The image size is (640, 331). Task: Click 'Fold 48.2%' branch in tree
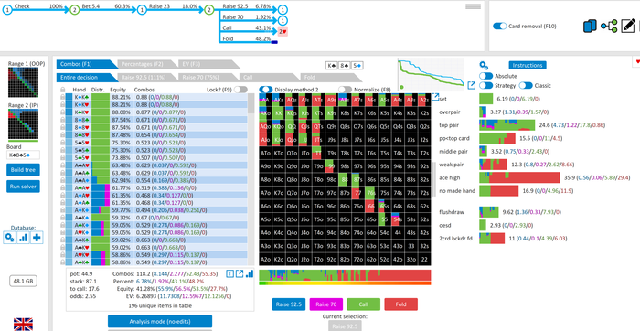[247, 38]
